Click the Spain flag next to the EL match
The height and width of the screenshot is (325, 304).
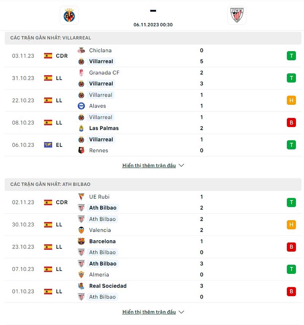click(x=49, y=145)
